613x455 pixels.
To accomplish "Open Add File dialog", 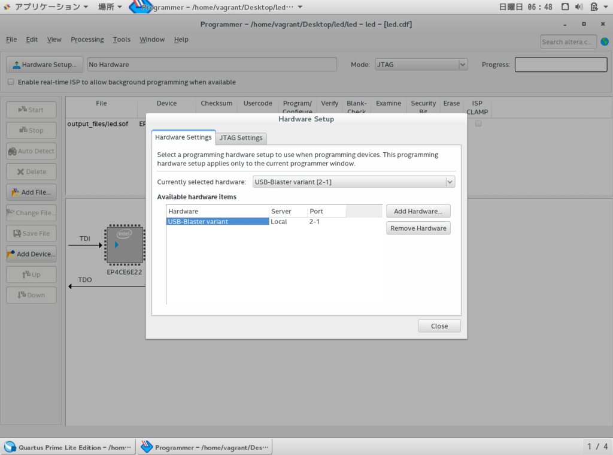I will [x=31, y=192].
